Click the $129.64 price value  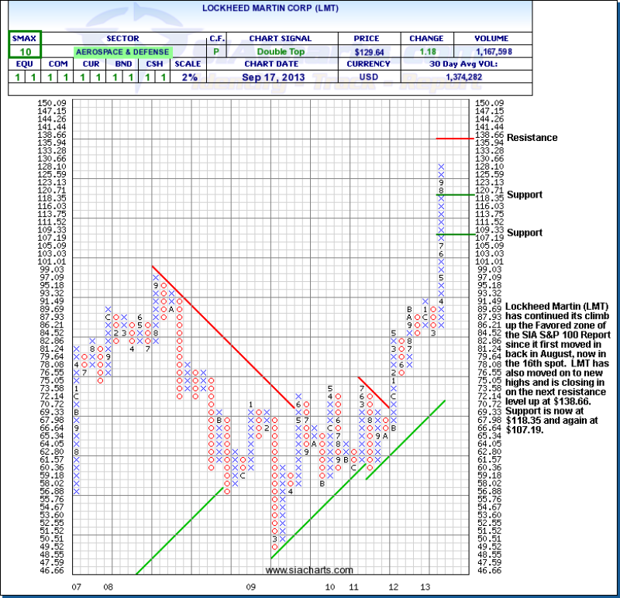tap(369, 52)
